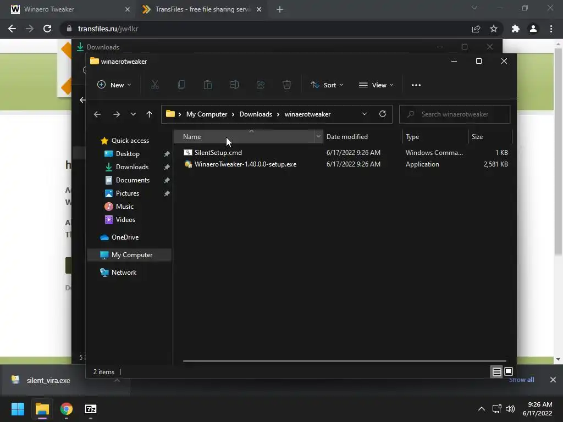
Task: Open Chrome extensions puzzle icon
Action: tap(516, 29)
